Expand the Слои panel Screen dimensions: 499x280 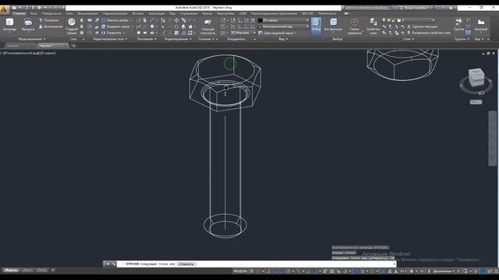409,39
